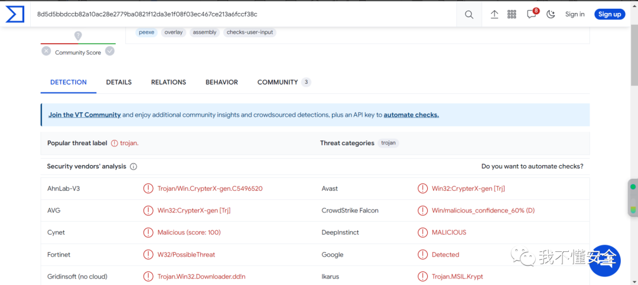Viewport: 638px width, 285px height.
Task: Open the COMMUNITY tab
Action: 278,83
